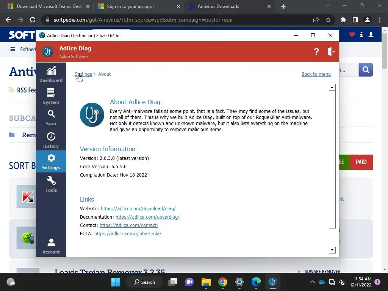Click the help question mark icon

pos(316,52)
